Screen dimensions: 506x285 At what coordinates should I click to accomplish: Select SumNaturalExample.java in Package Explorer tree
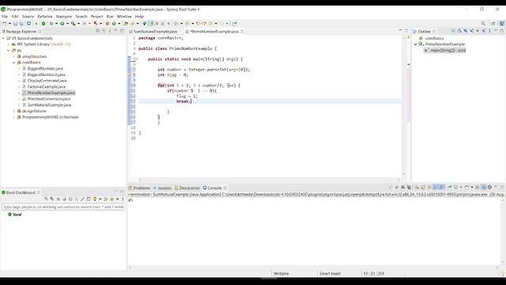(x=49, y=105)
